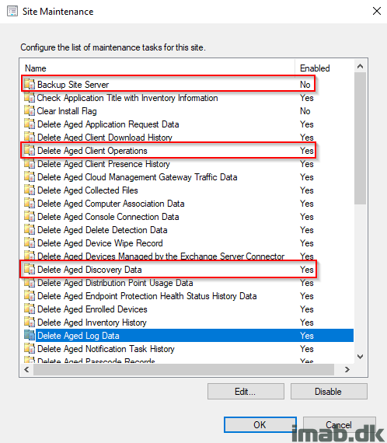Click the scroll down arrow of list
Viewport: 387px width, 443px height.
pos(360,357)
